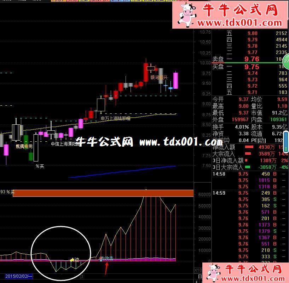
Task: Click the %买 marker below the white candle
Action: coord(40,166)
